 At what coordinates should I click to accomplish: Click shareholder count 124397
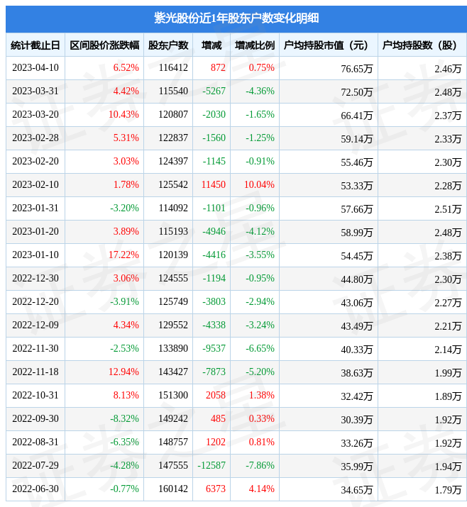[x=173, y=161]
